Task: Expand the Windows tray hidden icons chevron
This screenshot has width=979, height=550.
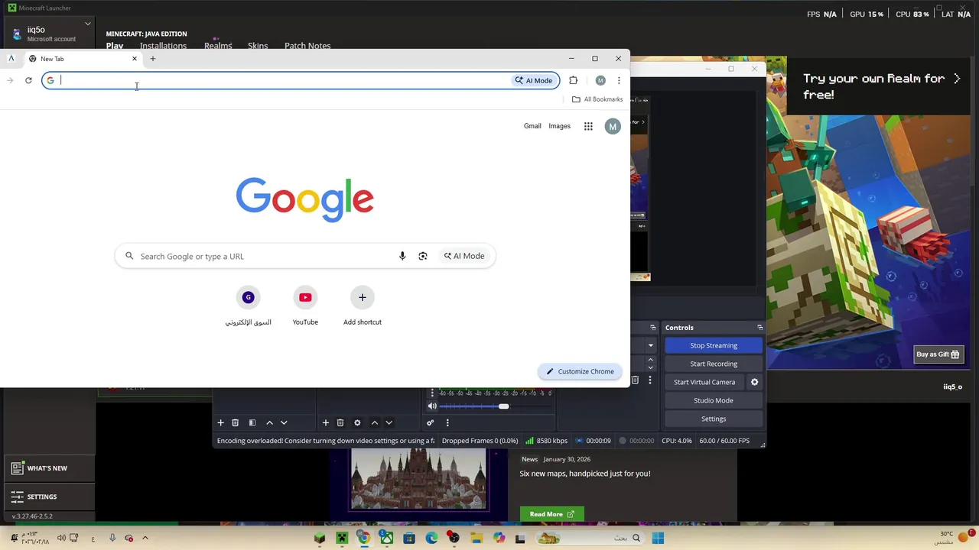Action: point(145,539)
